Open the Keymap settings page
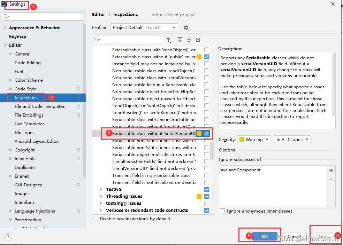Viewport: 343px width, 245px height. pyautogui.click(x=17, y=37)
